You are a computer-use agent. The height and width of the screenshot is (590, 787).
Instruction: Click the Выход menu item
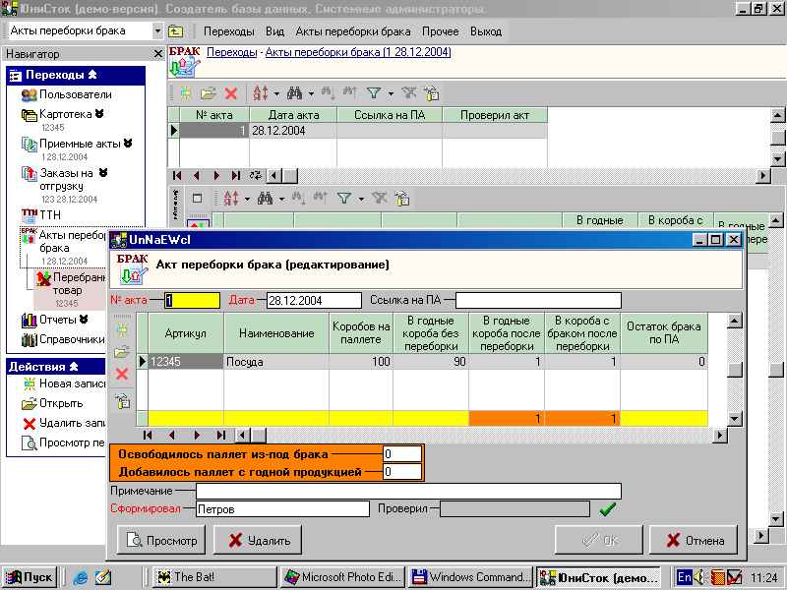(x=486, y=31)
